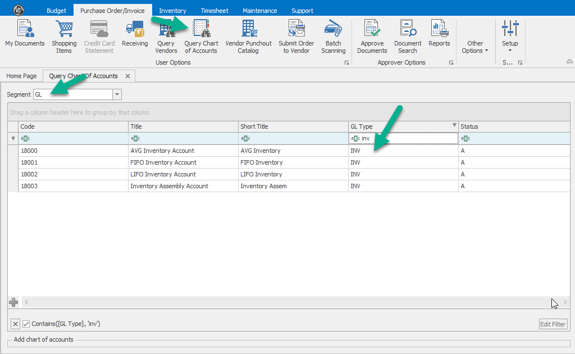Close the Query Chart Of Accounts tab
Viewport: 575px width, 354px height.
click(x=127, y=76)
